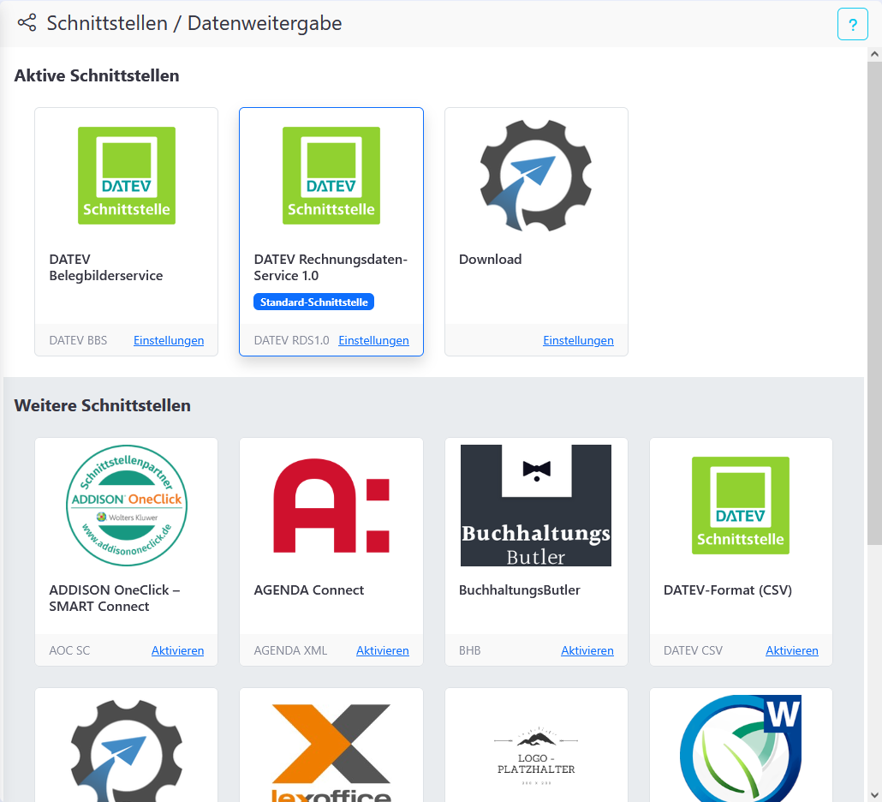Click the DATEV Rechnungsdaten-Service logo
The height and width of the screenshot is (802, 882).
pyautogui.click(x=331, y=176)
